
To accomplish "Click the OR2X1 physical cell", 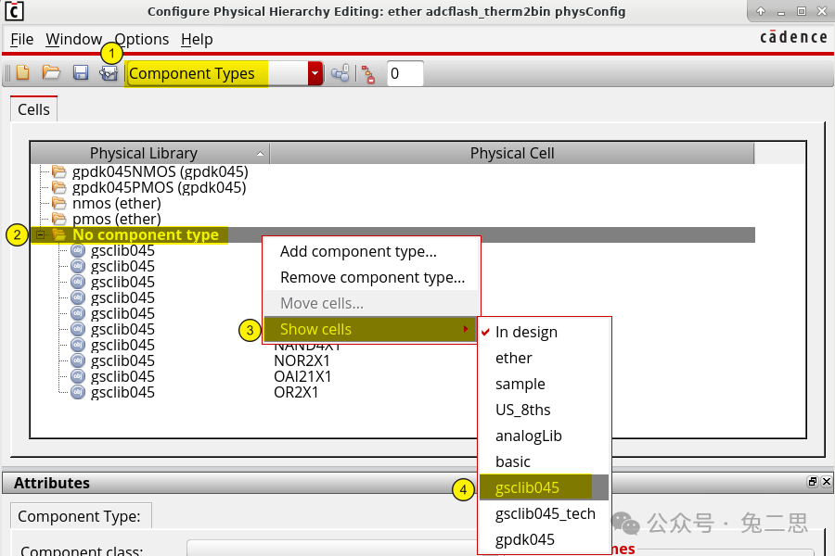I will tap(296, 393).
